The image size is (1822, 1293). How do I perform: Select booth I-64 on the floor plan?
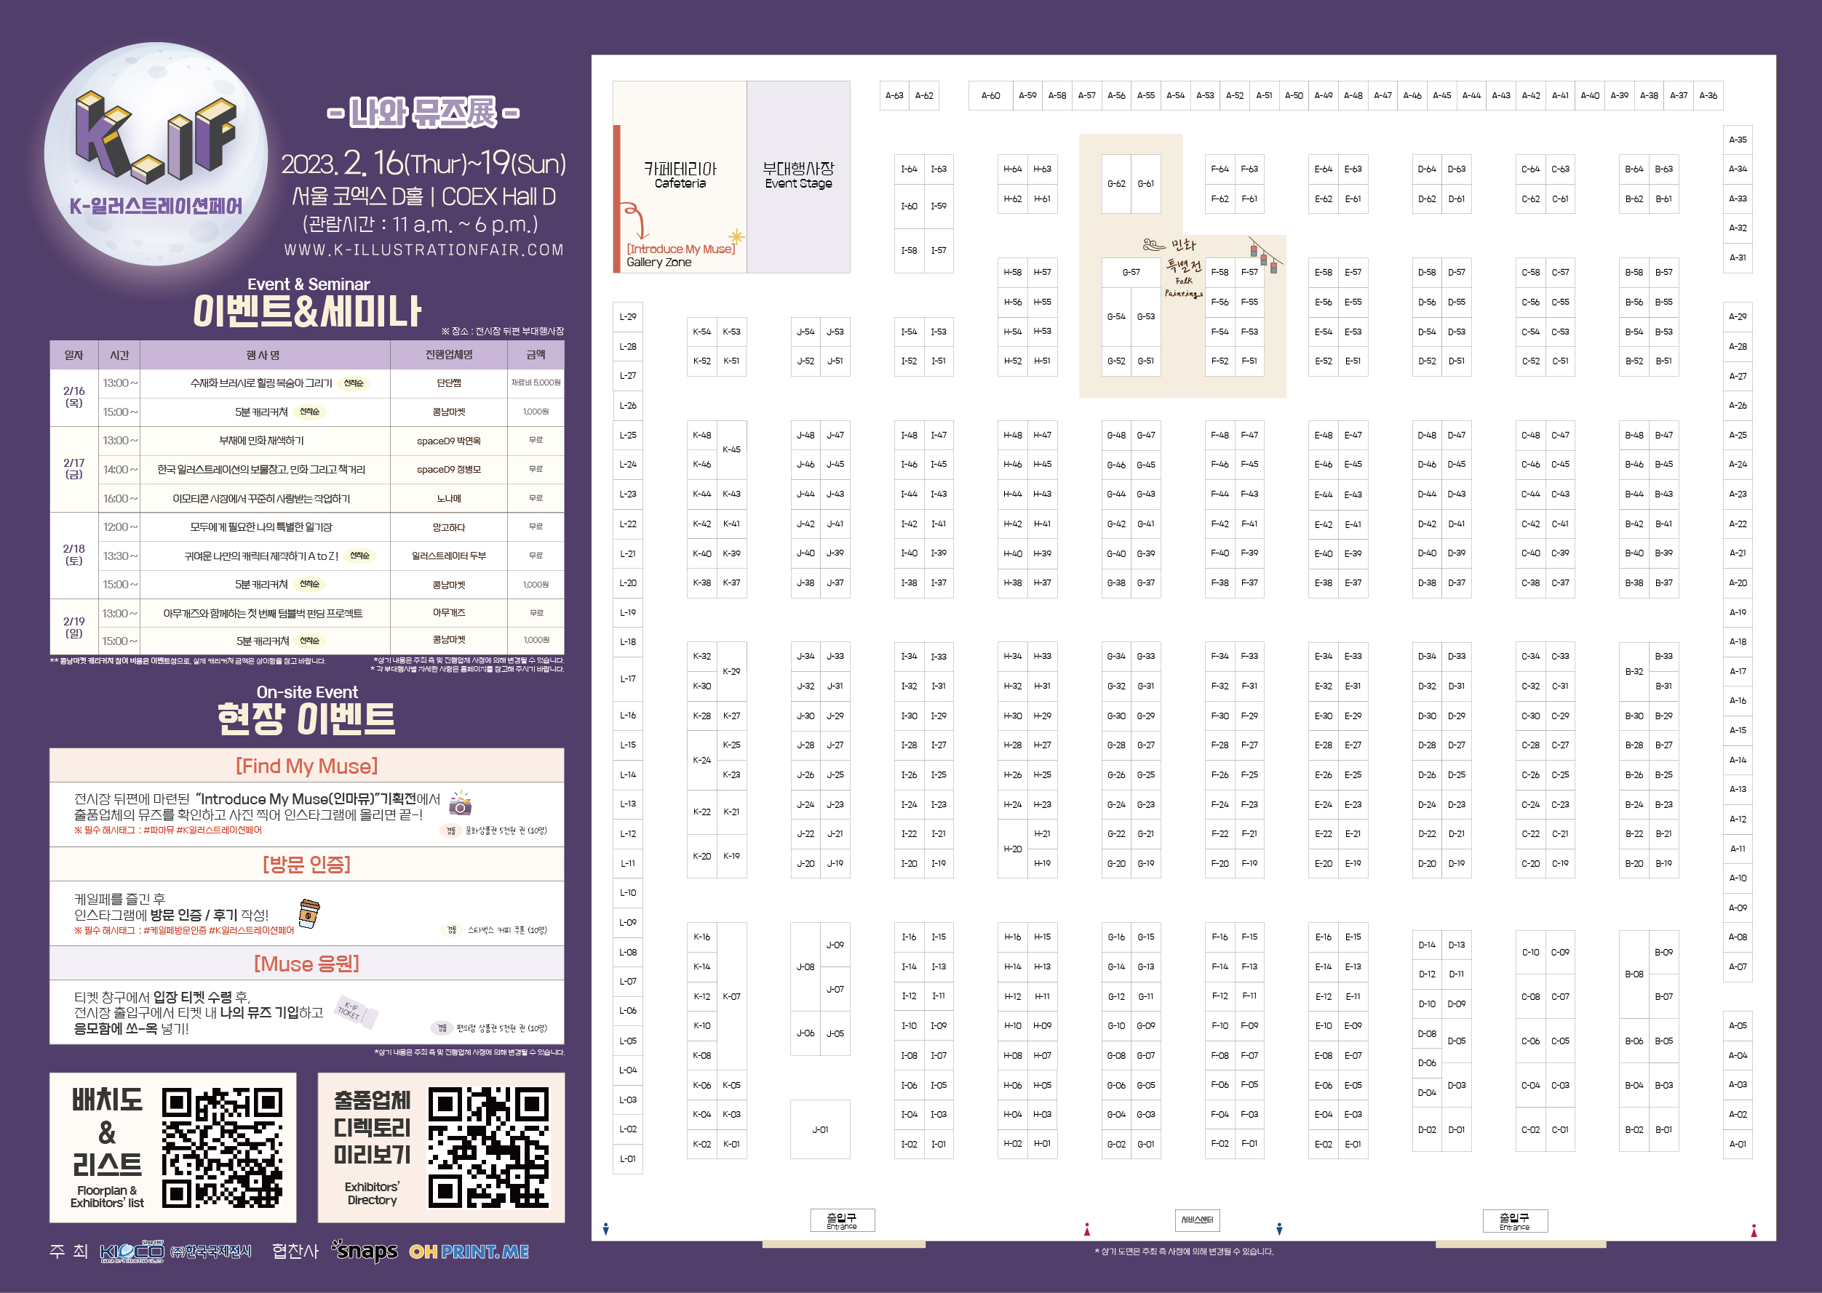tap(909, 169)
